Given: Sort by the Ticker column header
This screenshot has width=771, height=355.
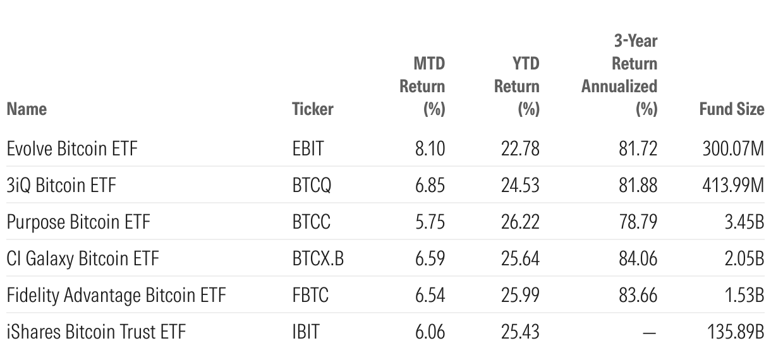Looking at the screenshot, I should 312,109.
